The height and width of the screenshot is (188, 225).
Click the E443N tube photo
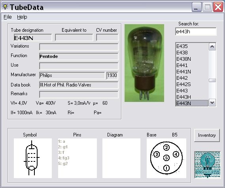144,63
